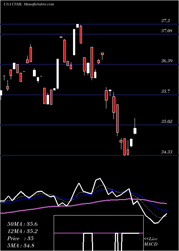Click the 'Price : 35' value
The width and height of the screenshot is (179, 251).
click(20, 238)
